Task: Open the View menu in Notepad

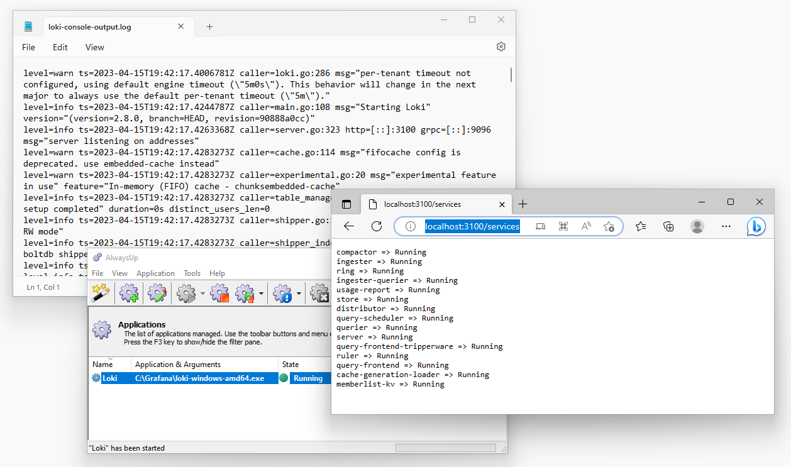Action: coord(95,47)
